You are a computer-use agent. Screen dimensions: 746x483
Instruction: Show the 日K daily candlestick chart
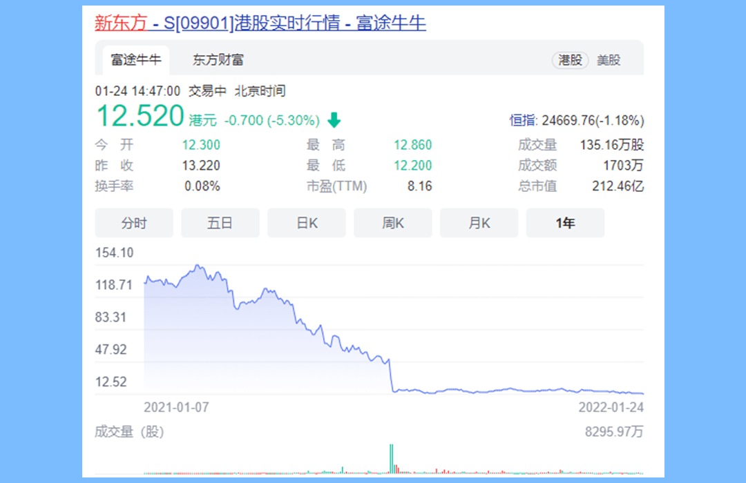click(307, 222)
